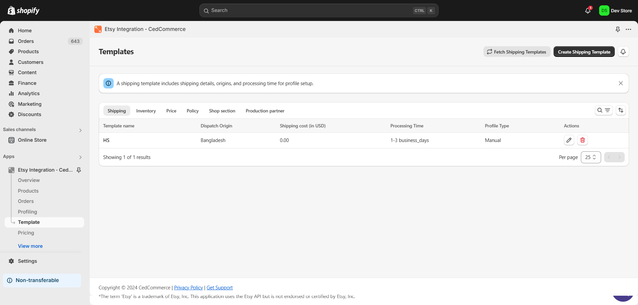
Task: Open the Get Support link
Action: 220,288
